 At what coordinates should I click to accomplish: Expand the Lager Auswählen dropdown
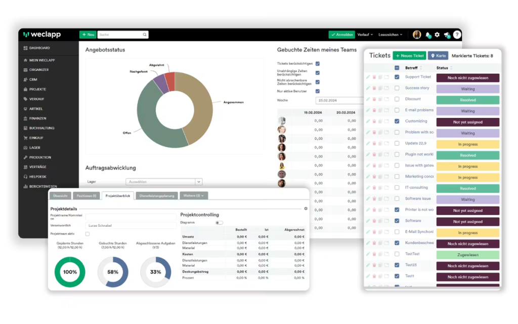tap(164, 182)
